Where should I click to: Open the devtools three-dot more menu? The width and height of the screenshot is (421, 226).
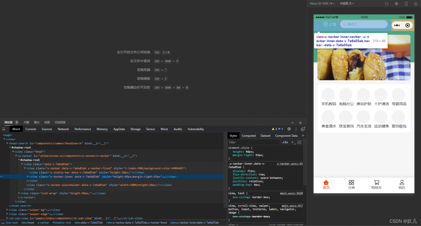[296, 129]
